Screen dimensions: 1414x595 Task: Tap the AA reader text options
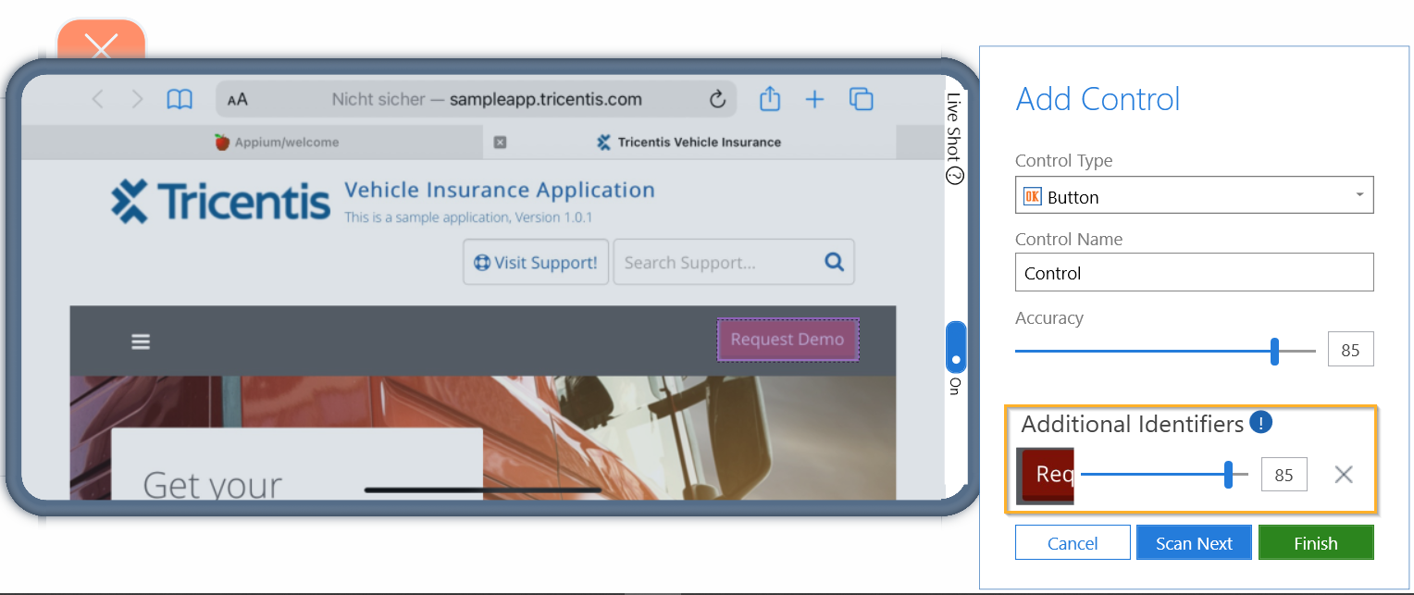(x=238, y=99)
